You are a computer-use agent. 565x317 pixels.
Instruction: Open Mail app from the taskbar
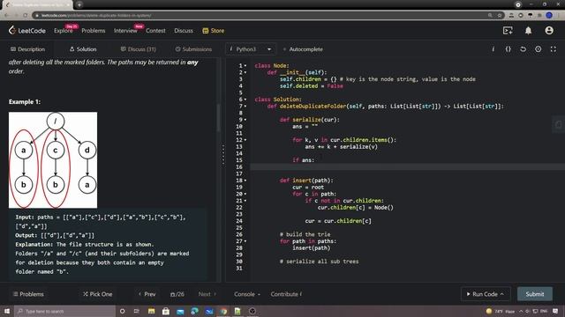click(x=180, y=311)
